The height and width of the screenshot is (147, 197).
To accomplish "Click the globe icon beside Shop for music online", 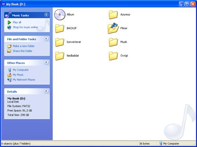I will (9, 27).
